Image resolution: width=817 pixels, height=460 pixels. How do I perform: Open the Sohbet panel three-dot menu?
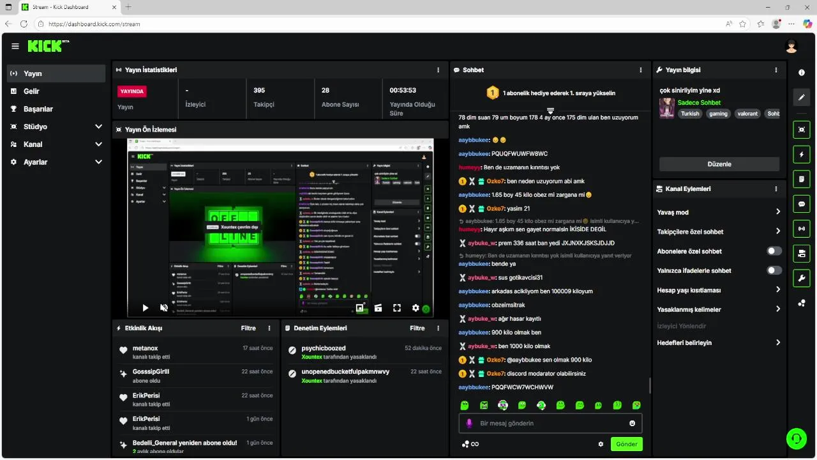641,70
